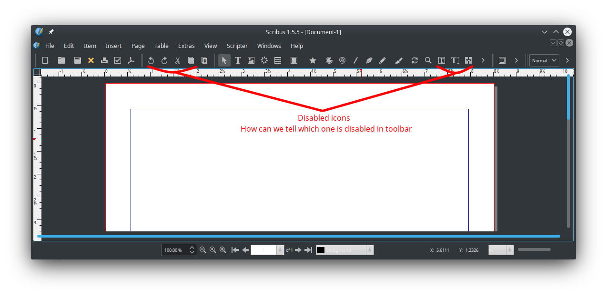
Task: Open the Scripter menu
Action: (x=237, y=46)
